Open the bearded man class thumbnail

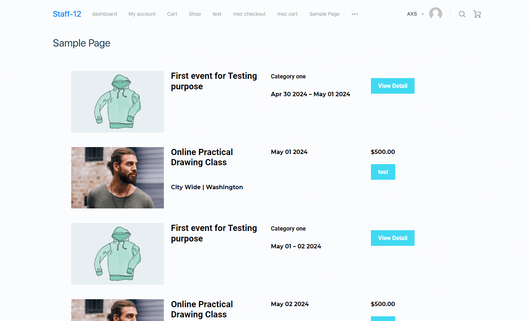click(x=117, y=178)
